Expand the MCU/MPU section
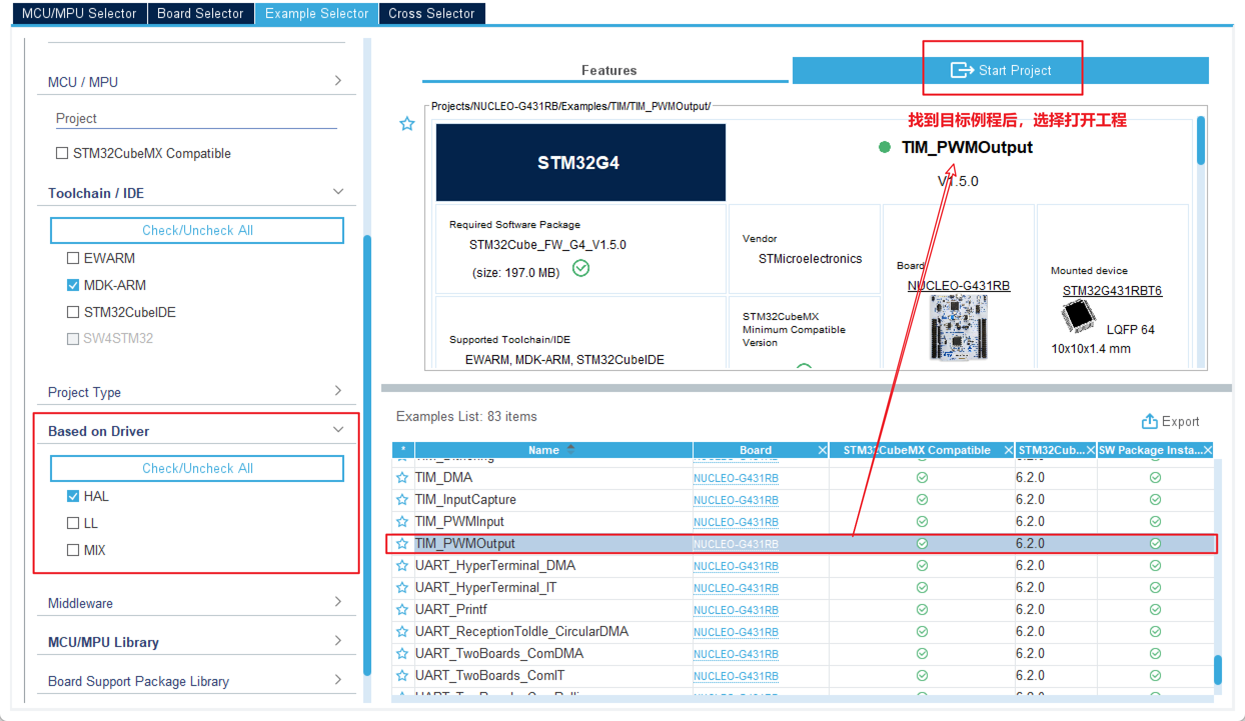The width and height of the screenshot is (1245, 721). click(340, 80)
